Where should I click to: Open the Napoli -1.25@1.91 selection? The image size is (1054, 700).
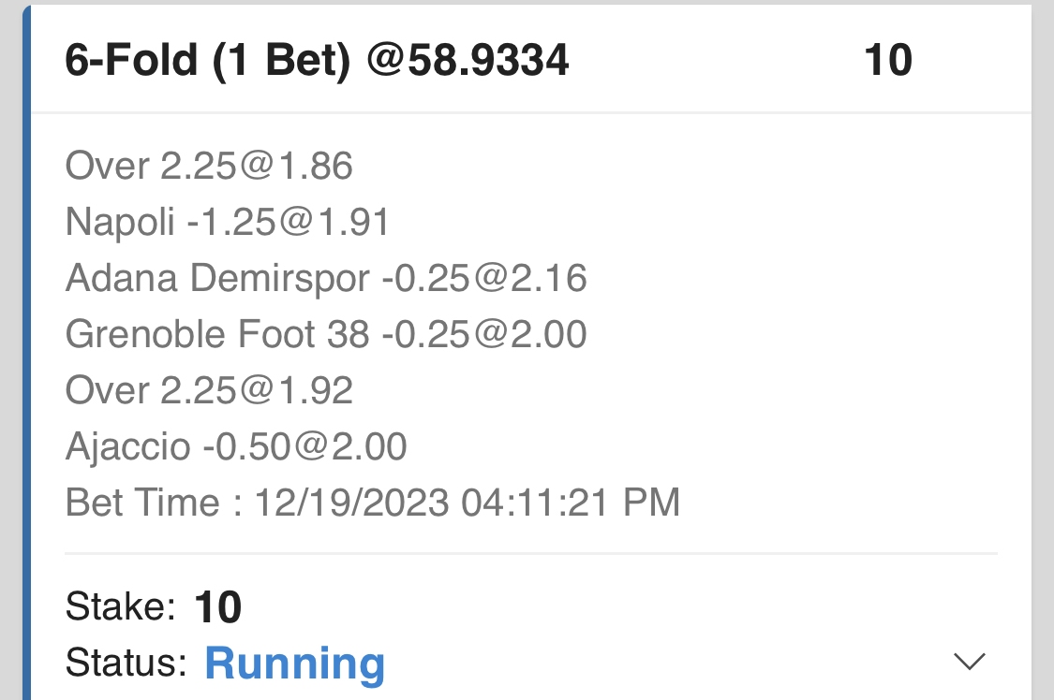click(227, 223)
